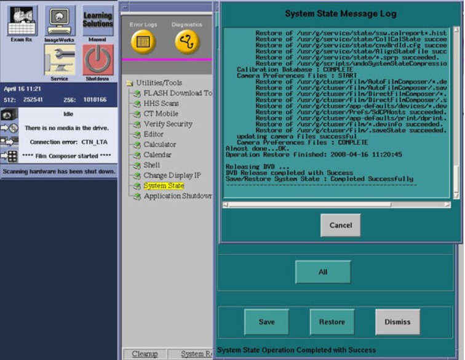Switch to the Cleanup tab

coord(145,354)
